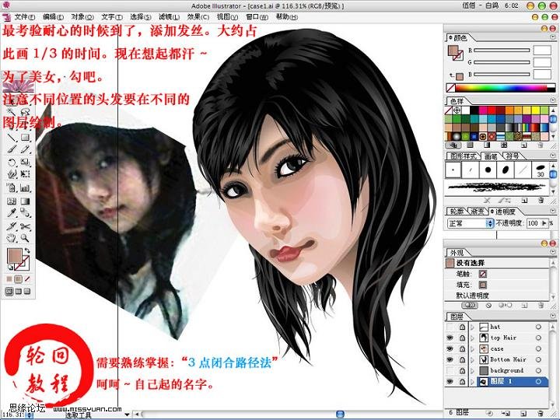Switch to the 符号 tab
The height and width of the screenshot is (420, 560).
click(513, 156)
